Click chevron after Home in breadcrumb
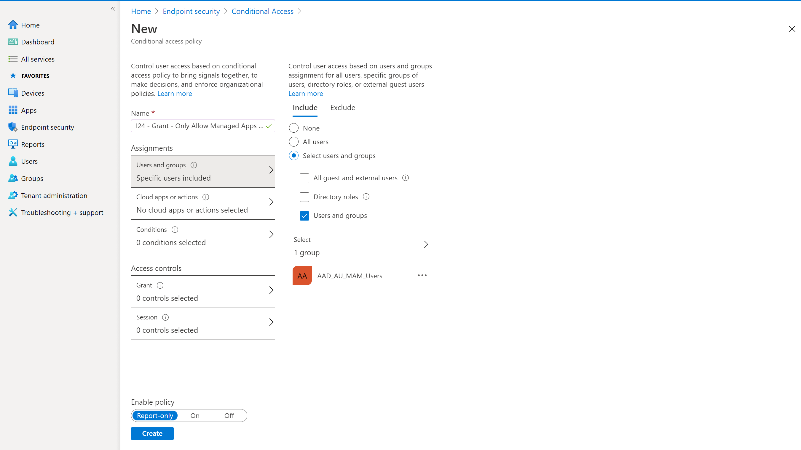The height and width of the screenshot is (450, 801). click(157, 11)
